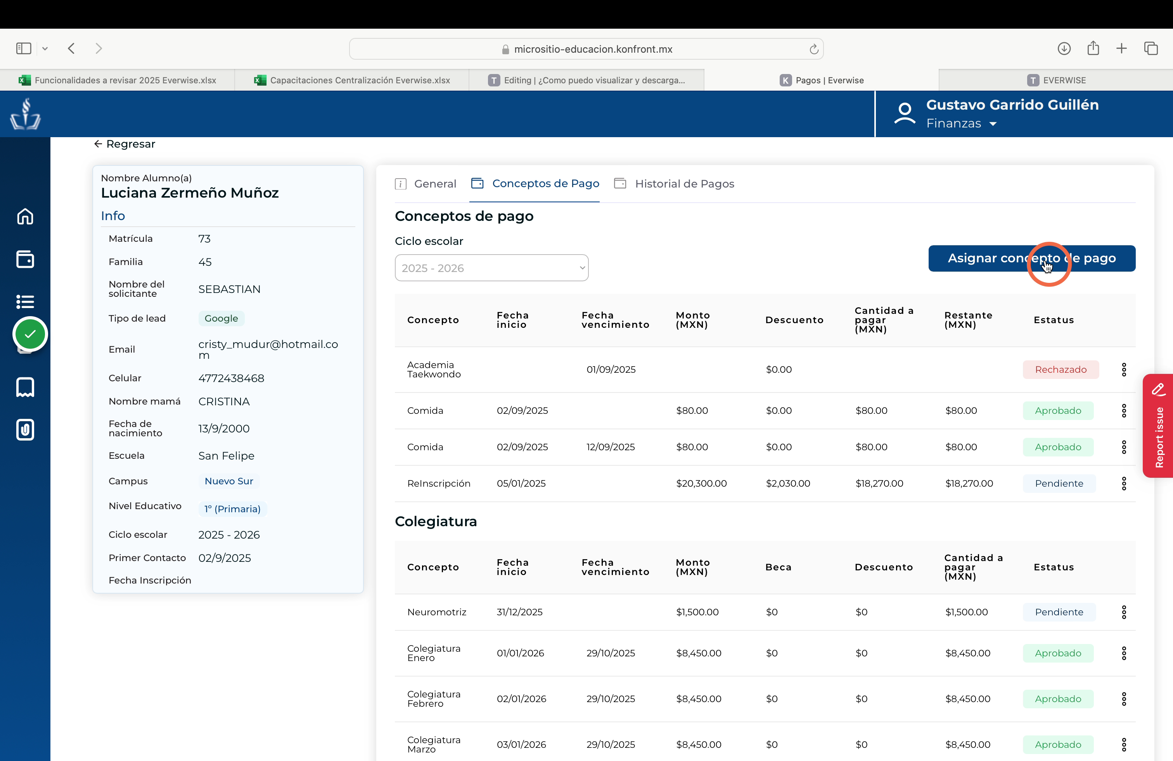Expand the Finanzas role dropdown
Viewport: 1173px width, 761px height.
tap(993, 124)
